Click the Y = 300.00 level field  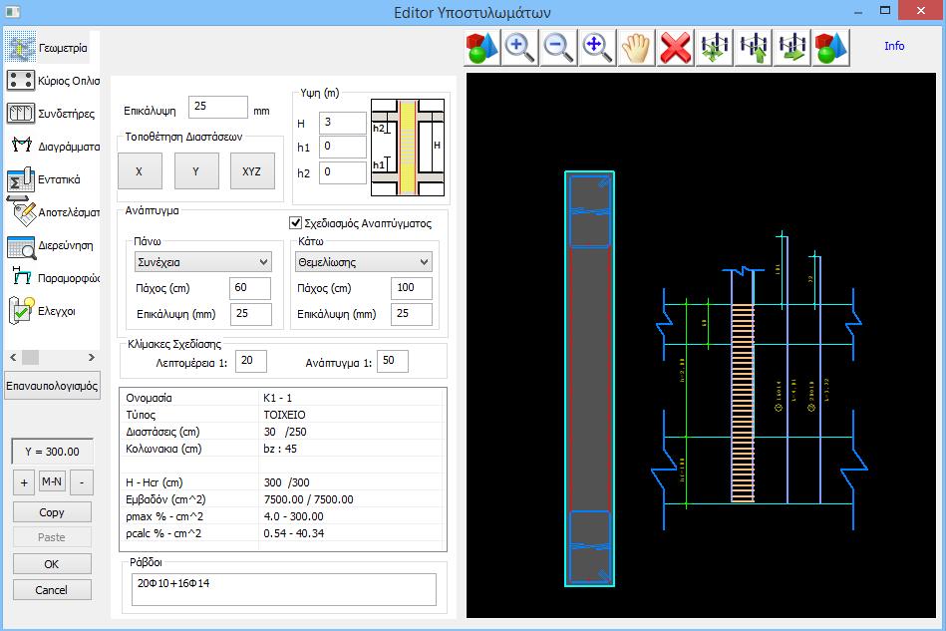click(x=52, y=452)
